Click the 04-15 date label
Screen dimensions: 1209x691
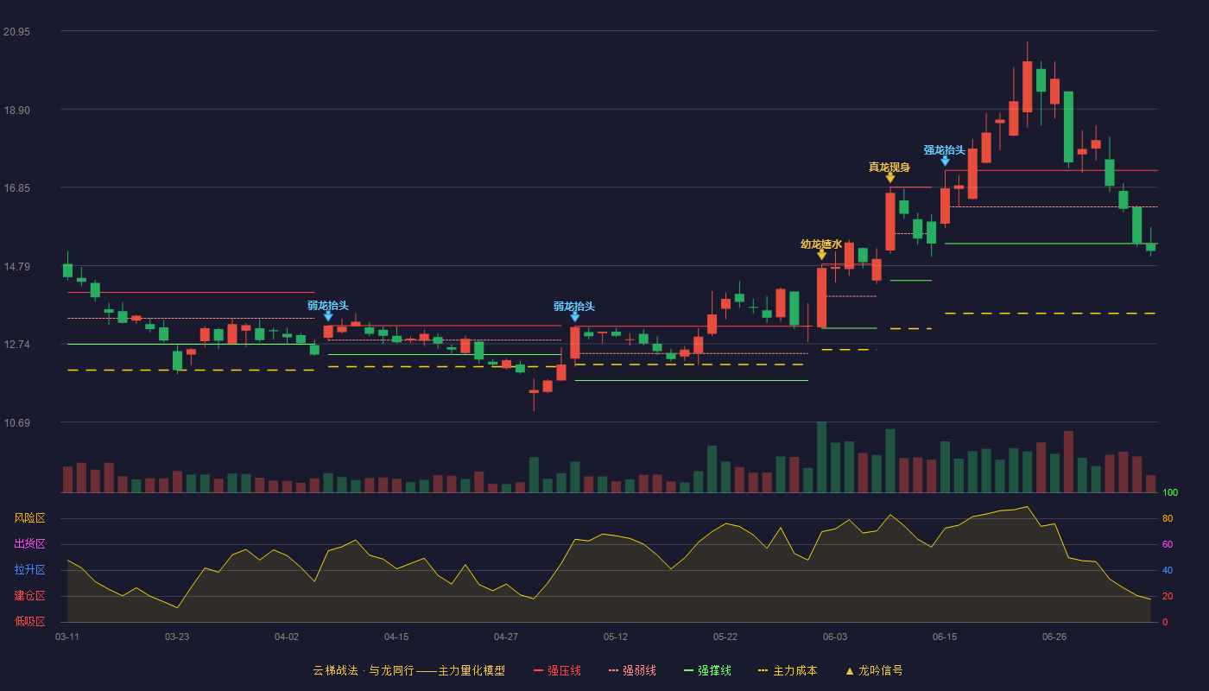coord(396,637)
